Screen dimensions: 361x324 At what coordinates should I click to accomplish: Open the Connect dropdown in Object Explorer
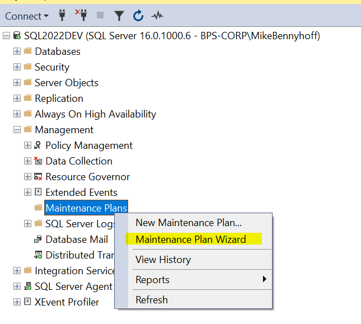tap(27, 16)
